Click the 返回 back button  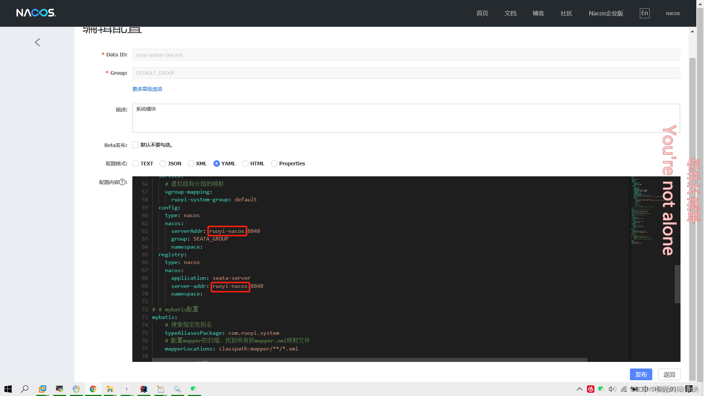[669, 374]
